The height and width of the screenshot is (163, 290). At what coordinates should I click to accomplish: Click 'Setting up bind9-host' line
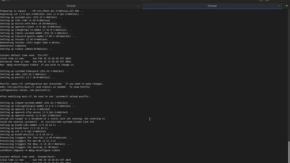27,128
